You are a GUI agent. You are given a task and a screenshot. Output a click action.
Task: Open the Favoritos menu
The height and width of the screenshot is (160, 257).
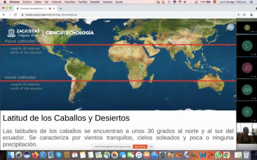70,2
